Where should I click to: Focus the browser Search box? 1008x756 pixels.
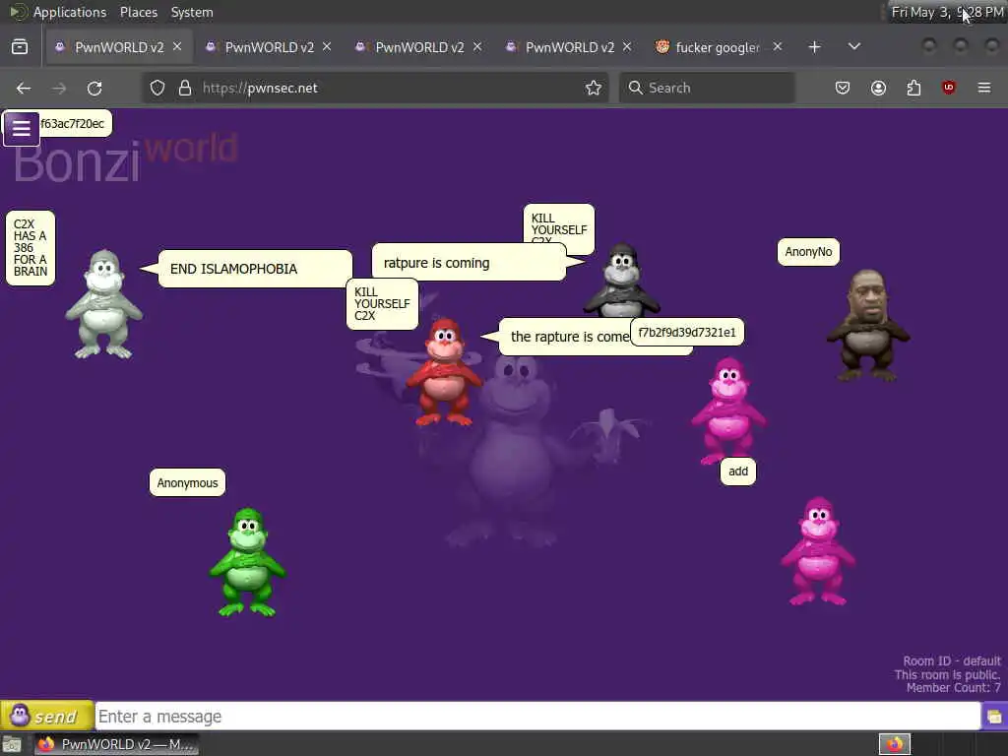point(707,88)
